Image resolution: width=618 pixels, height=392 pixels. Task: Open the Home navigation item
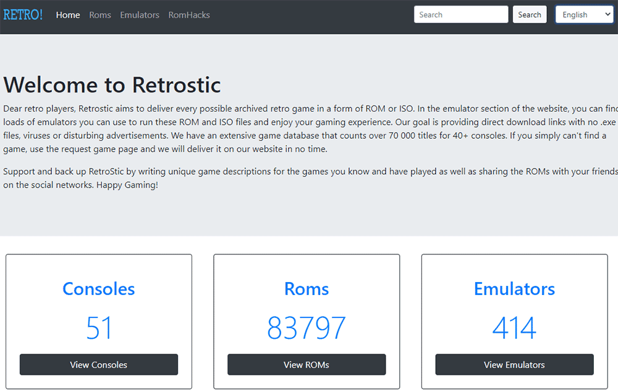click(68, 15)
